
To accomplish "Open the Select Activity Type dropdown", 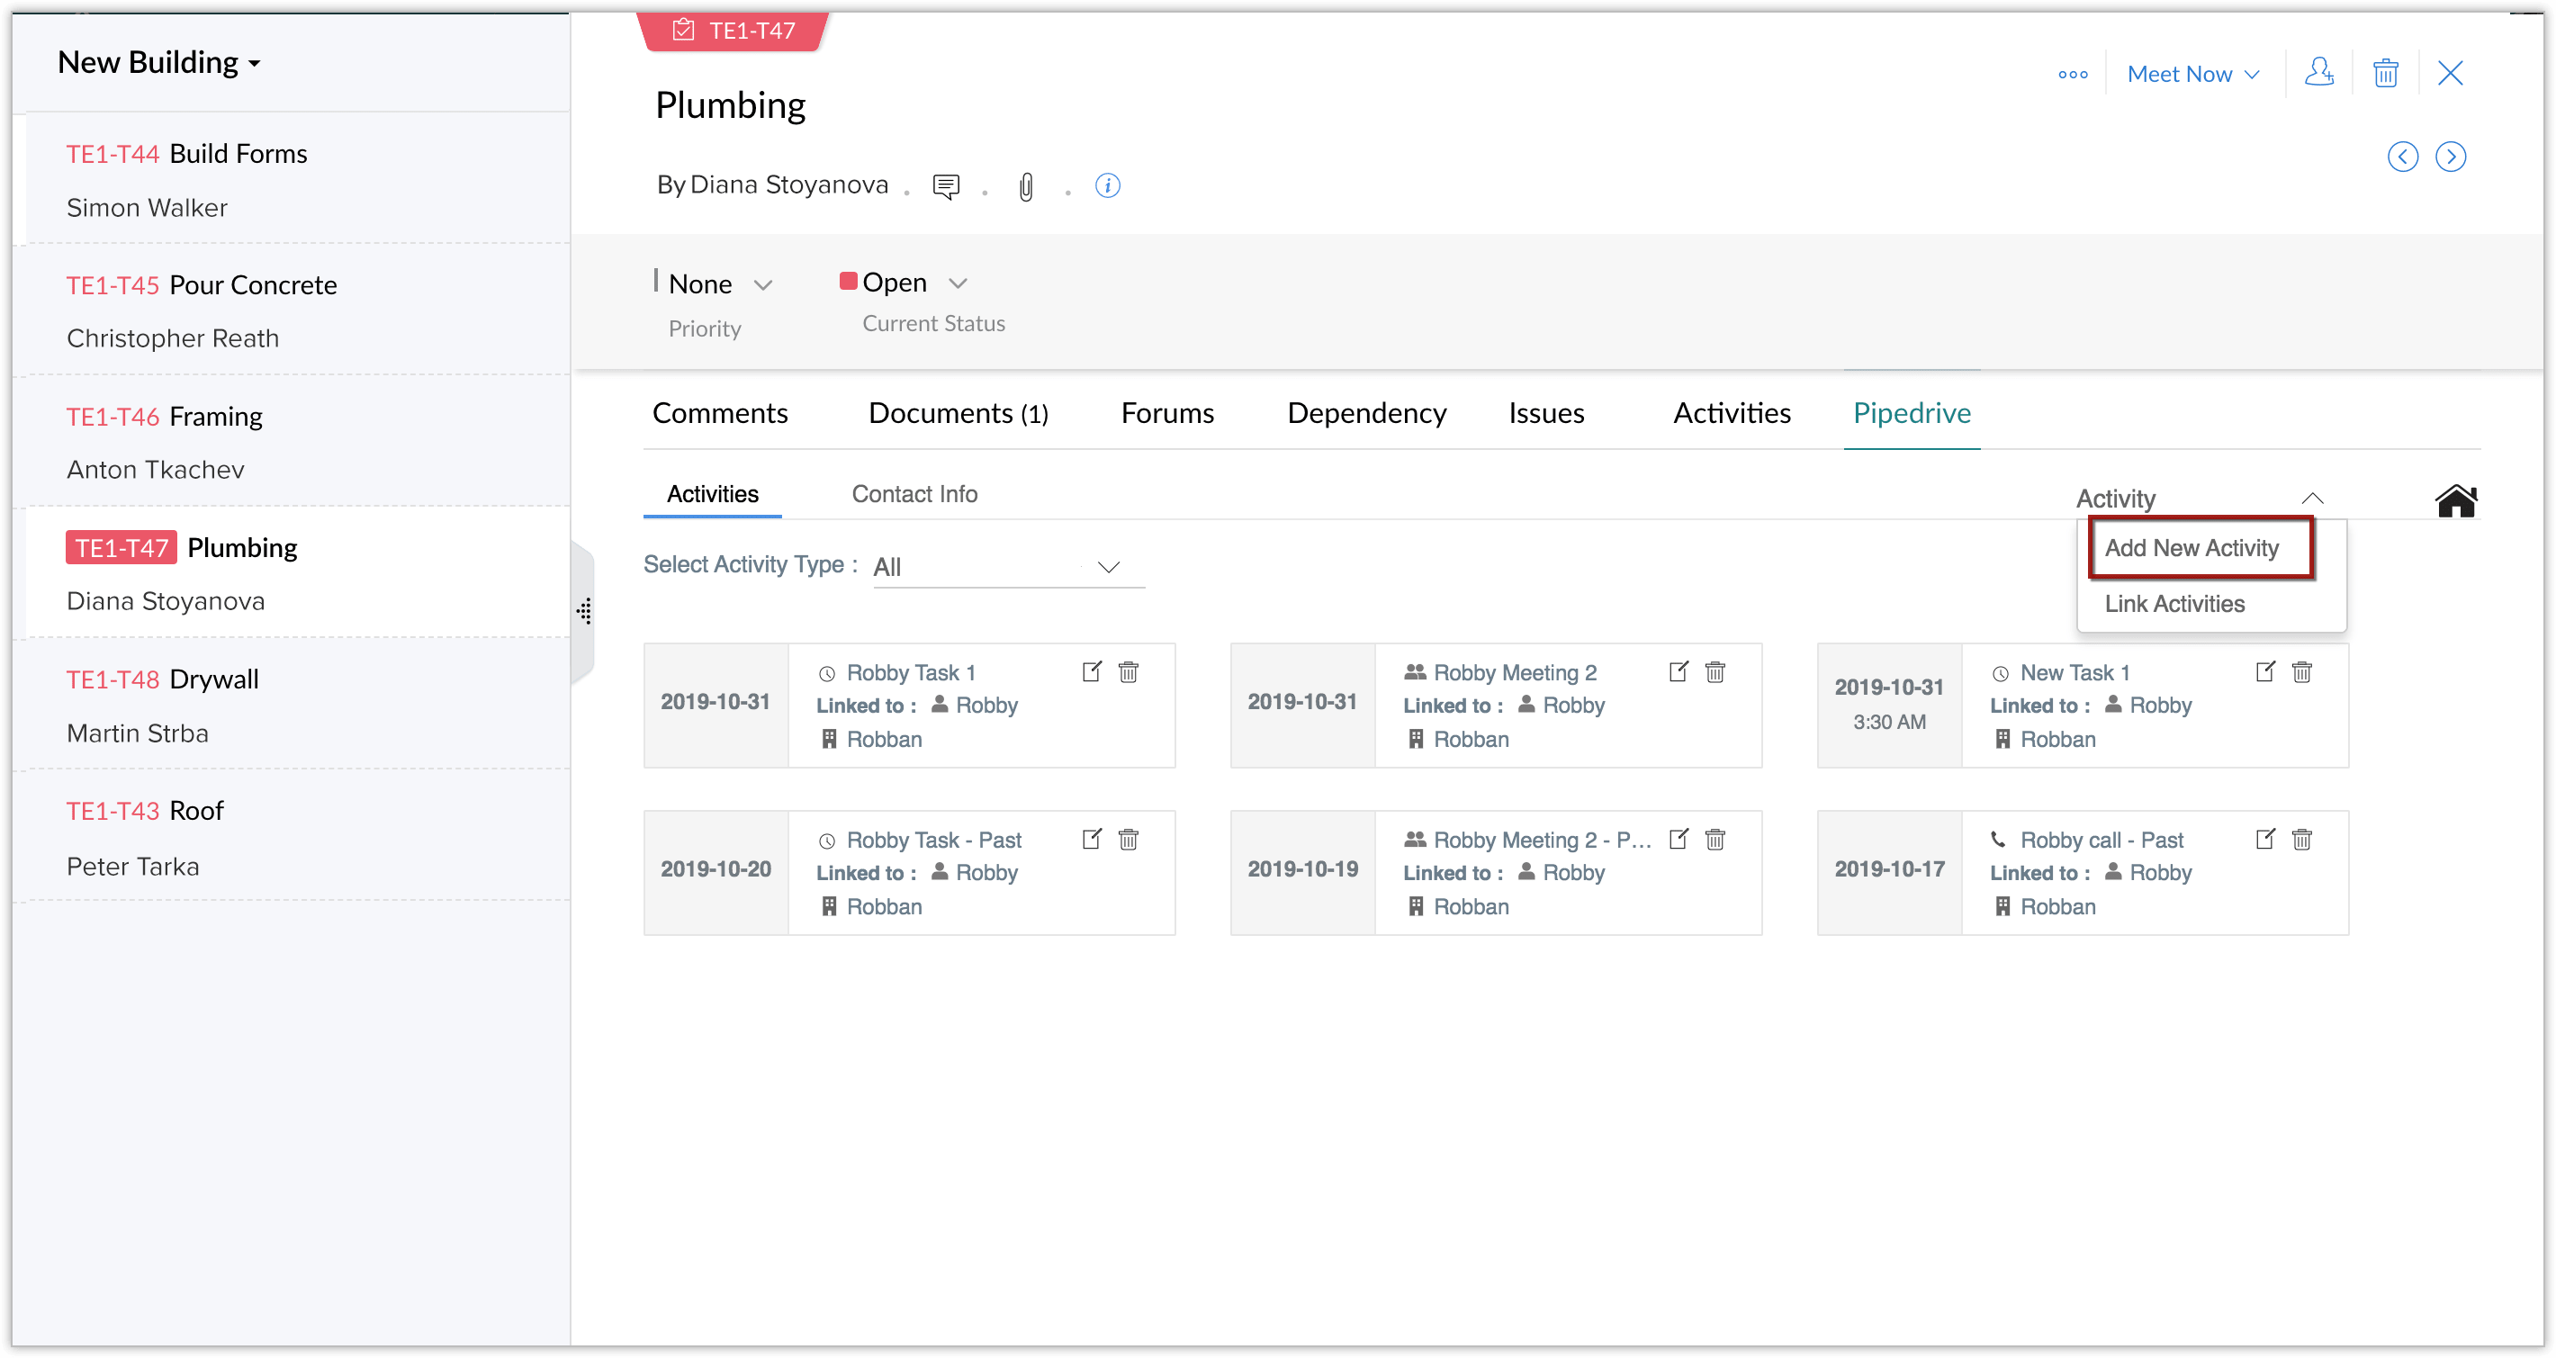I will (1007, 566).
